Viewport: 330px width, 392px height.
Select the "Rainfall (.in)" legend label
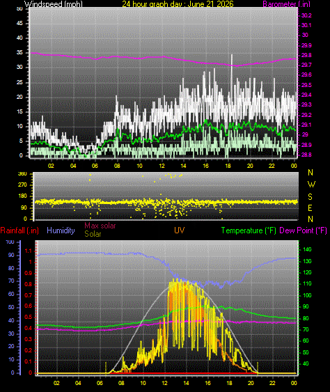click(x=19, y=230)
